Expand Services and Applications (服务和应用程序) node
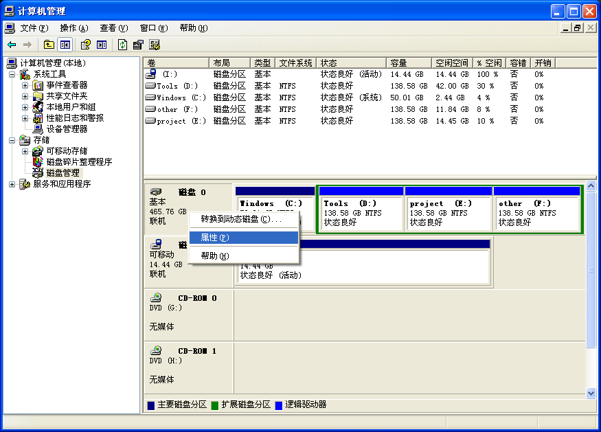The image size is (601, 432). click(x=12, y=184)
